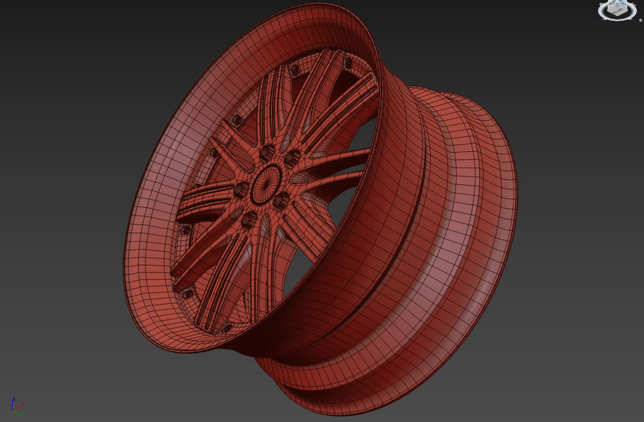Click the XYZ axis tripod gizmo
This screenshot has width=644, height=422.
tap(17, 407)
